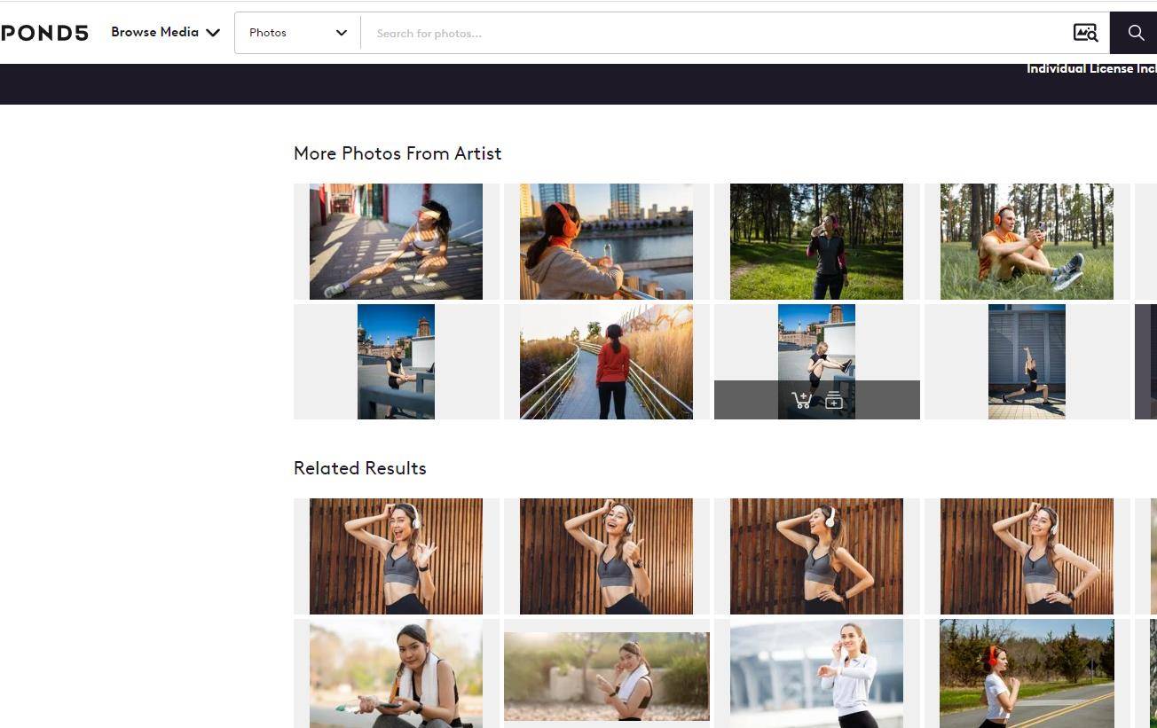This screenshot has height=728, width=1157.
Task: Open photo of woman with towel holding phone
Action: 396,674
